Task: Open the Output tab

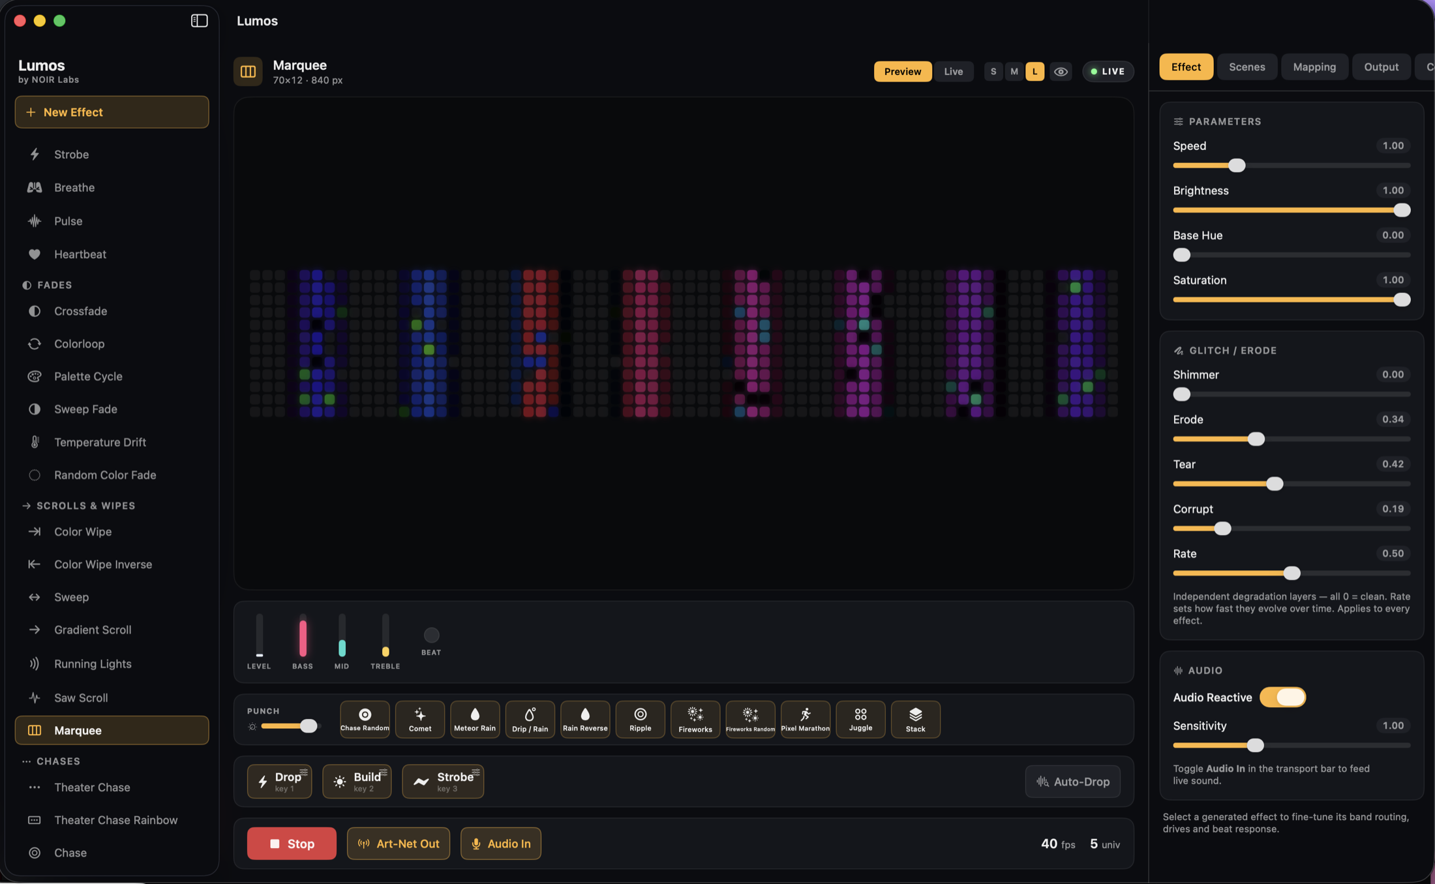Action: coord(1381,67)
